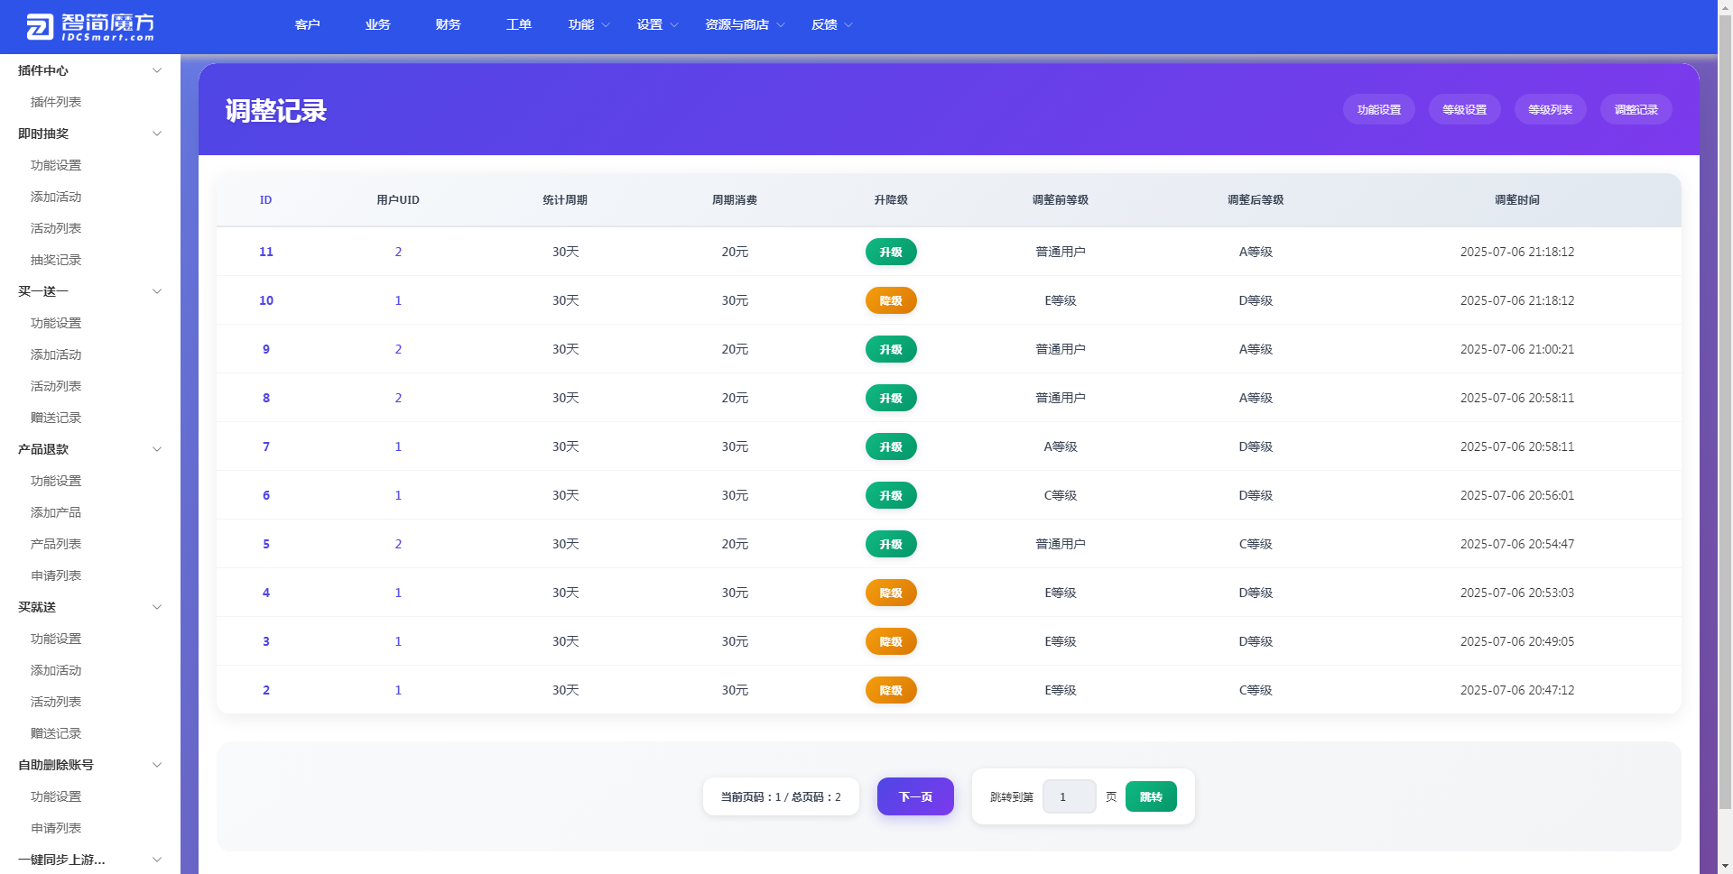Image resolution: width=1733 pixels, height=874 pixels.
Task: Click the green 跳转 button
Action: tap(1151, 796)
